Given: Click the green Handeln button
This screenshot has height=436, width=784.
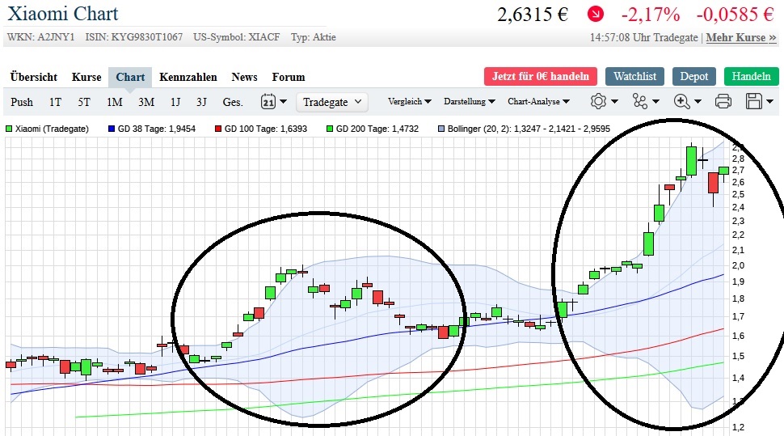Looking at the screenshot, I should 751,77.
